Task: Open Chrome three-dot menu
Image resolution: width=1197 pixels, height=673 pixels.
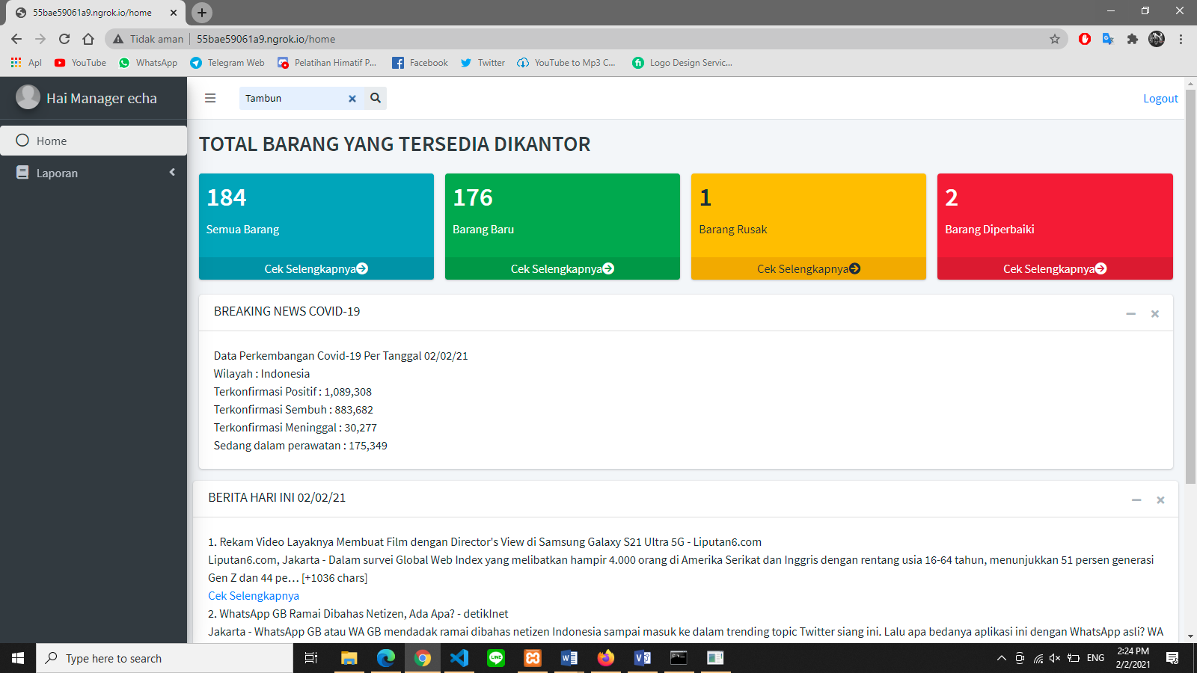Action: [1181, 39]
